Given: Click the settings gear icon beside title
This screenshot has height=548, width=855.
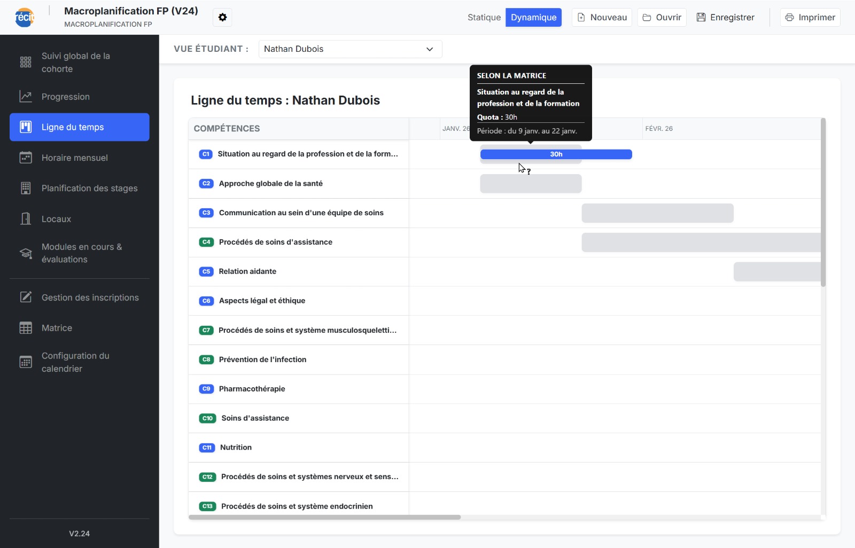Looking at the screenshot, I should click(222, 18).
